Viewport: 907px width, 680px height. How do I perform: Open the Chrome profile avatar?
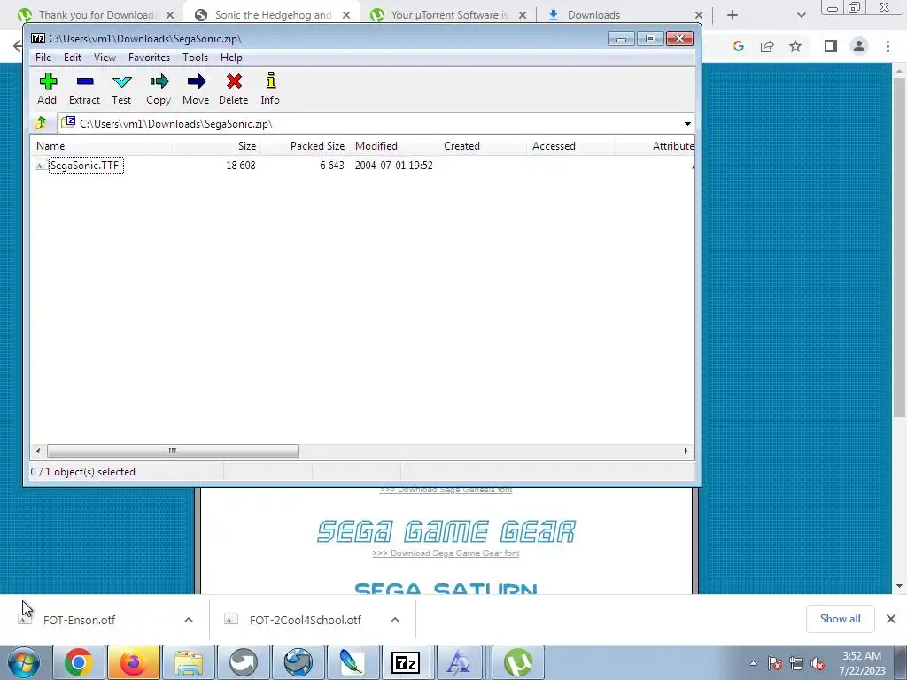pyautogui.click(x=859, y=46)
